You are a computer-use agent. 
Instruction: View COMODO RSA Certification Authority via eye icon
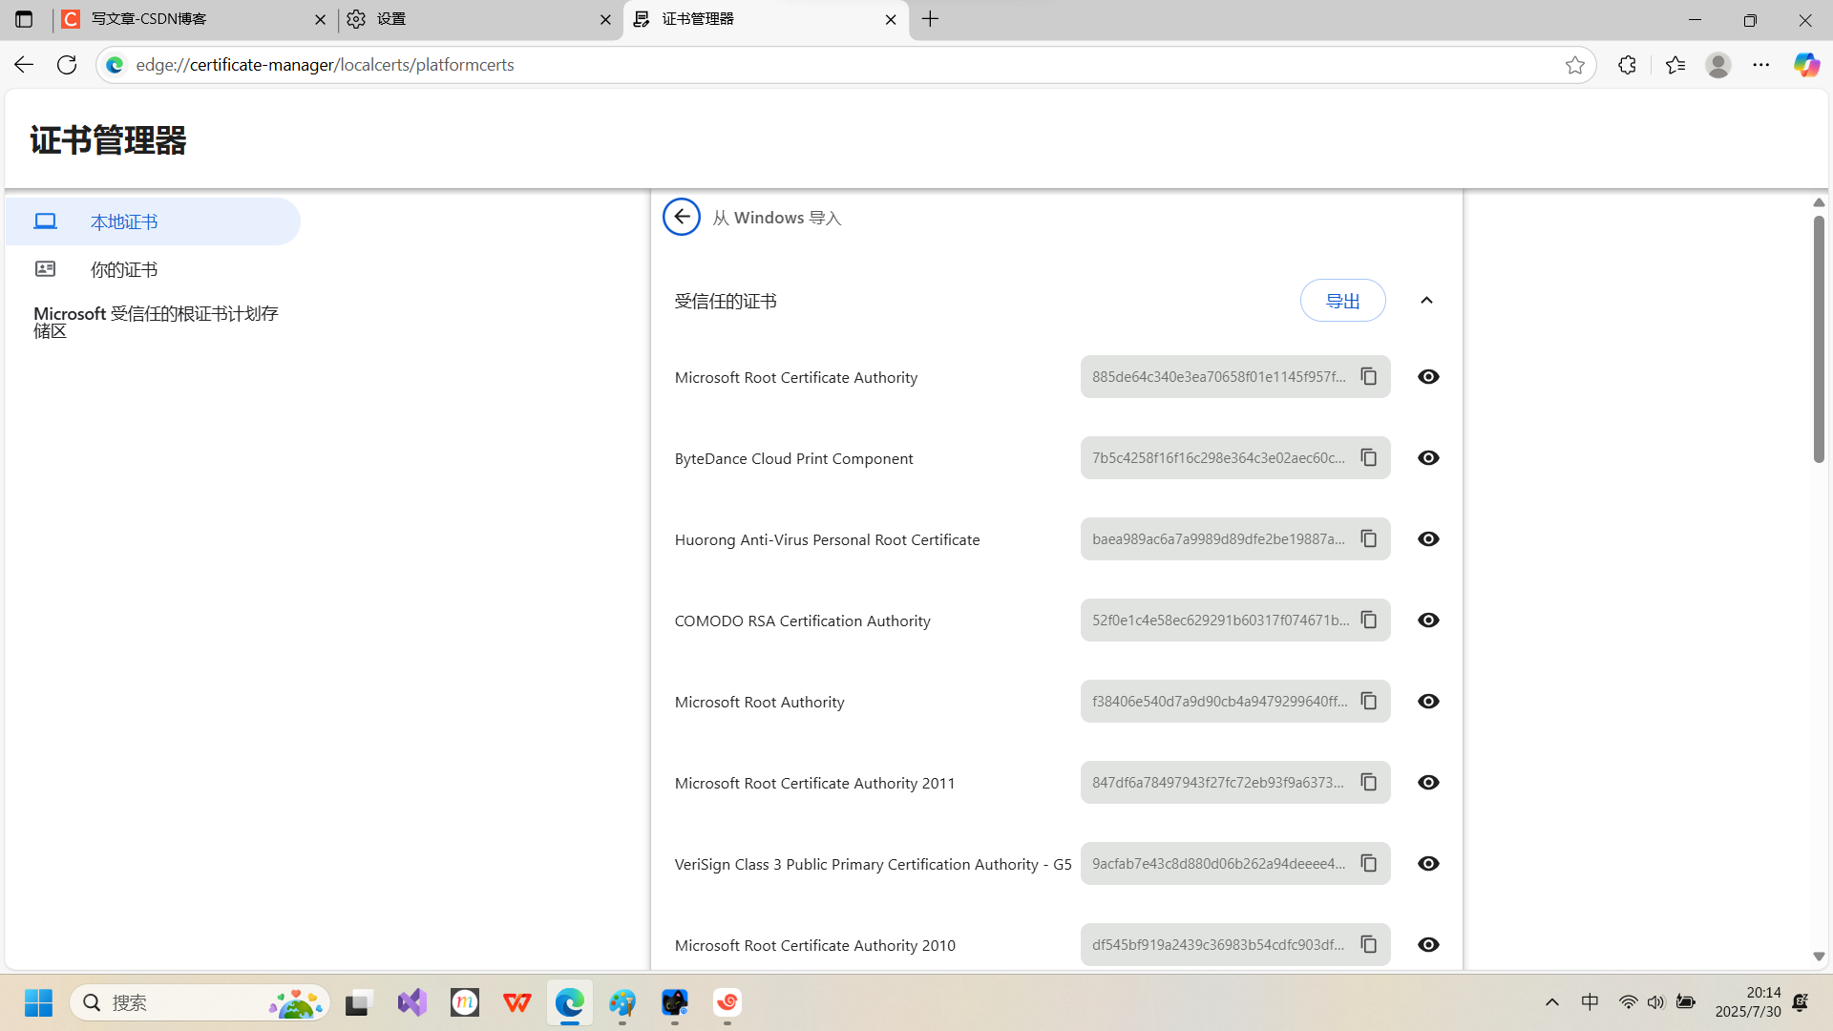pyautogui.click(x=1428, y=621)
